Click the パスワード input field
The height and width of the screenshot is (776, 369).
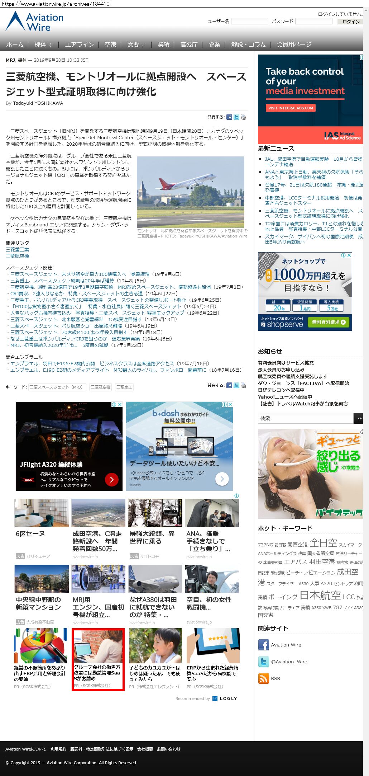(x=314, y=21)
